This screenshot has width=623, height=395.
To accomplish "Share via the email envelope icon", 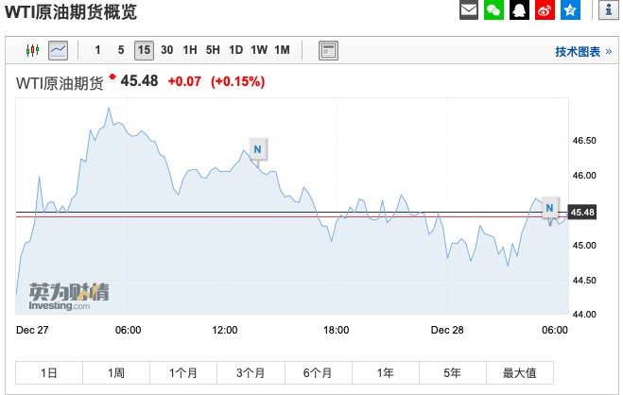I will (x=469, y=10).
